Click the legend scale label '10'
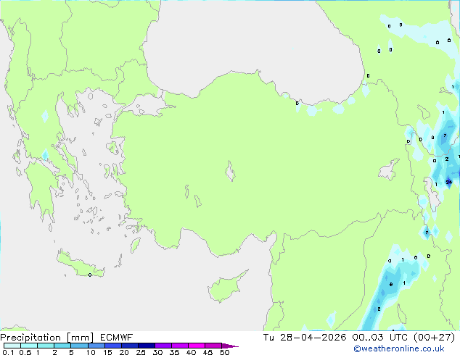The image size is (460, 355). (x=91, y=352)
